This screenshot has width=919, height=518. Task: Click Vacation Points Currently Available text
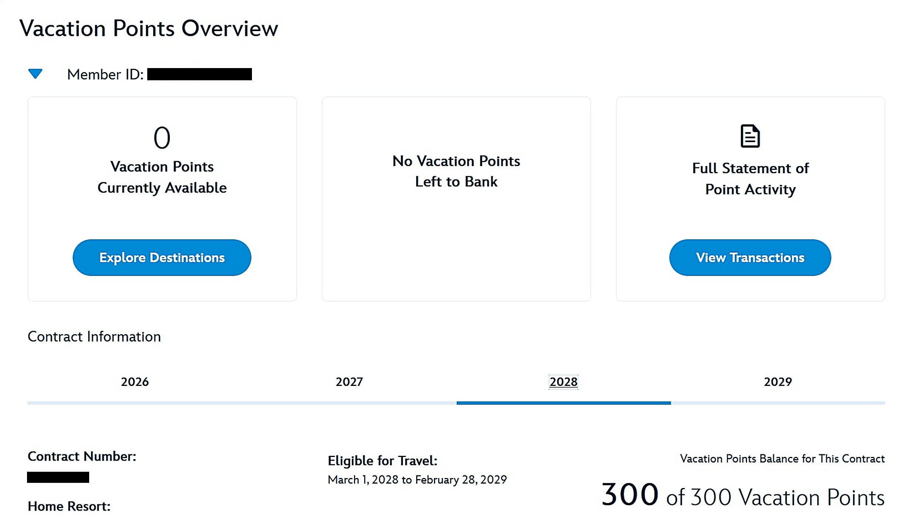coord(162,177)
